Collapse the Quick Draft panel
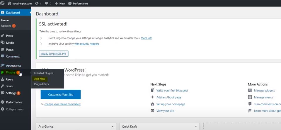Screen dimensions: 281x130 tap(196, 126)
